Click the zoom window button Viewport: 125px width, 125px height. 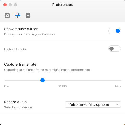pos(15,5)
